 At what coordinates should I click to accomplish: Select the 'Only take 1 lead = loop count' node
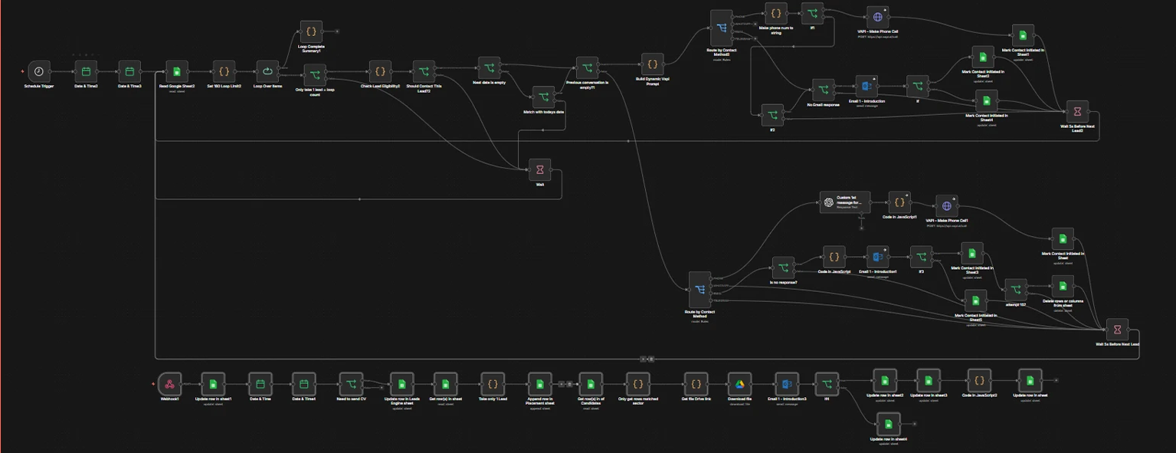click(315, 76)
